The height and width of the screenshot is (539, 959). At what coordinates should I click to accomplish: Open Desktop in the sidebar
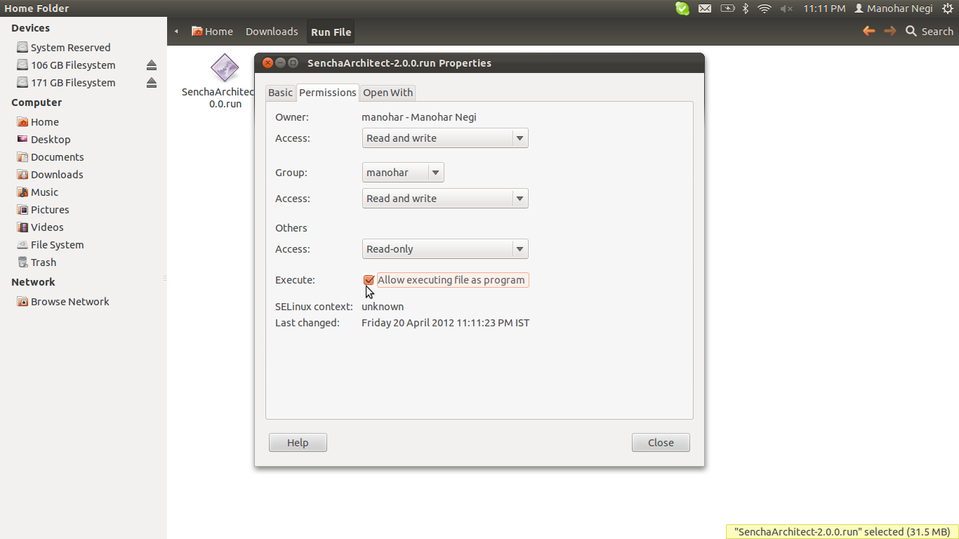[44, 140]
